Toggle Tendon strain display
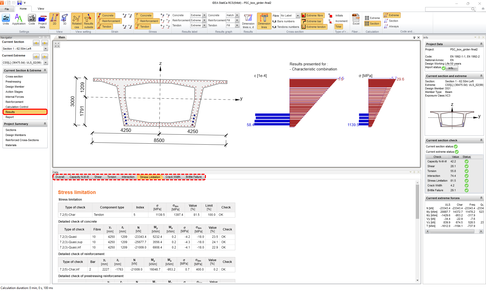This screenshot has width=486, height=291. pyautogui.click(x=105, y=27)
